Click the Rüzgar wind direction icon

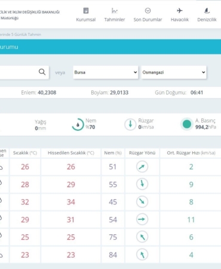click(x=130, y=124)
